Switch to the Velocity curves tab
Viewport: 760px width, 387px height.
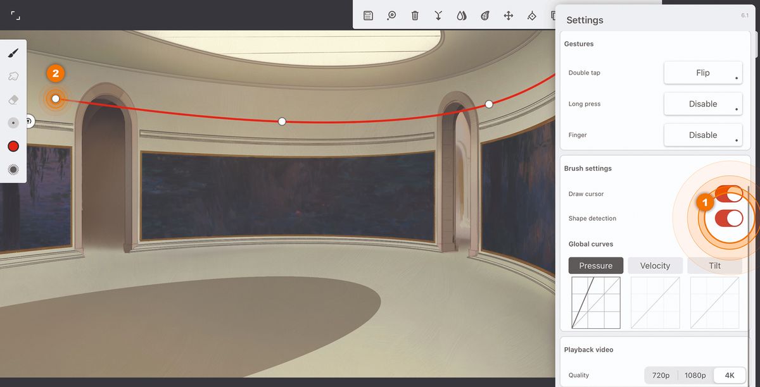point(655,265)
